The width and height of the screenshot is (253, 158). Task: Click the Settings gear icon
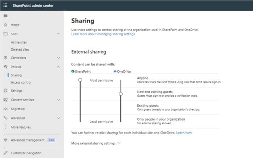coord(6,90)
